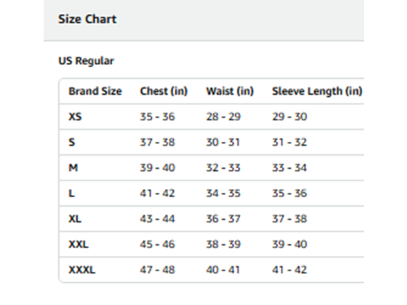Viewport: 407px width, 305px height.
Task: Click the Sleeve Length (in) column header
Action: tap(317, 91)
